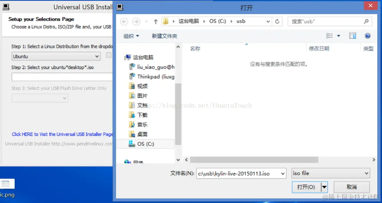The height and width of the screenshot is (203, 382).
Task: Click the 视频 folder icon
Action: [132, 86]
